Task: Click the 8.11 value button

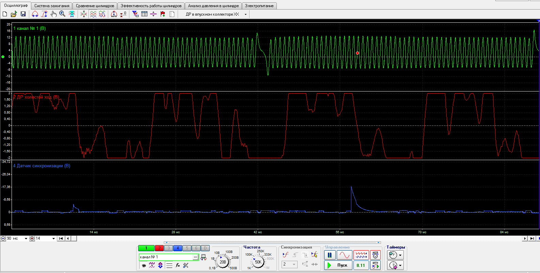Action: (x=361, y=265)
